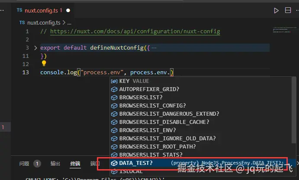Click the problems count badge 1

click(x=37, y=164)
